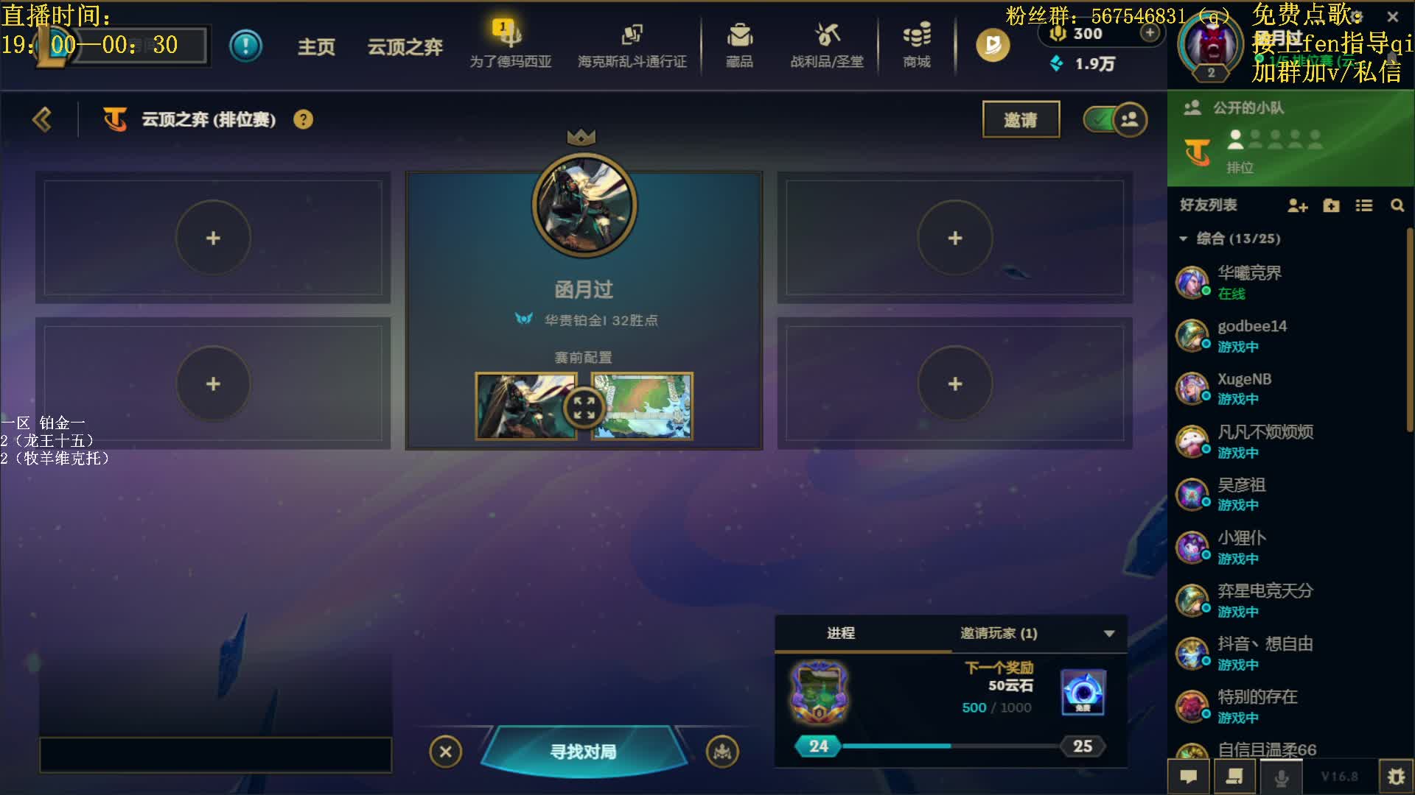This screenshot has width=1415, height=795.
Task: Click the chat bubble icon
Action: tap(1189, 777)
